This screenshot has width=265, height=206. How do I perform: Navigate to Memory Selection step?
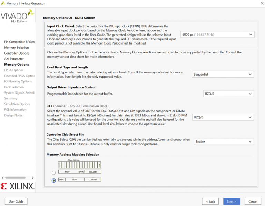click(x=16, y=48)
